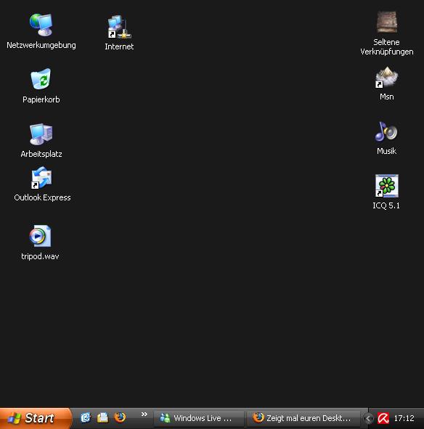
Task: Select the Musik folder icon
Action: coord(386,138)
